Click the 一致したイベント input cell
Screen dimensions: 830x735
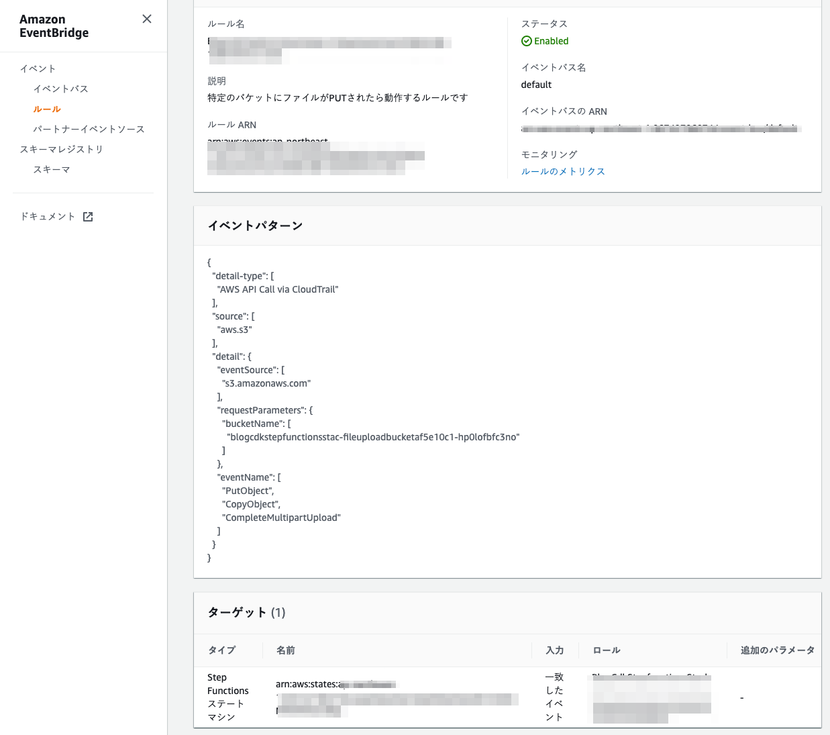coord(554,697)
